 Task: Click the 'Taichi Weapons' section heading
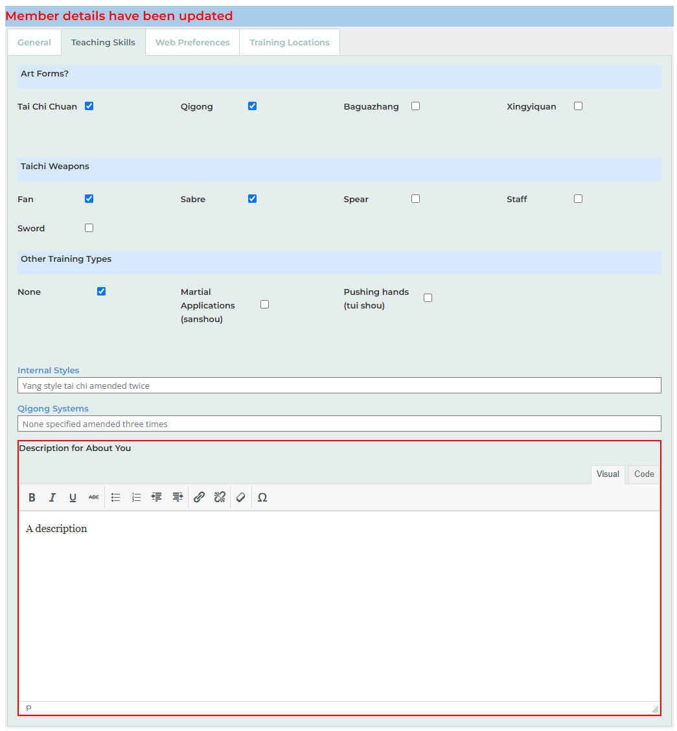pyautogui.click(x=55, y=167)
